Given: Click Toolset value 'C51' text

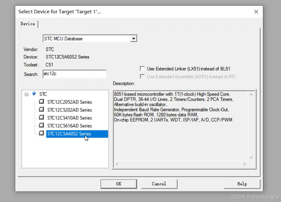Looking at the screenshot, I should click(49, 65).
